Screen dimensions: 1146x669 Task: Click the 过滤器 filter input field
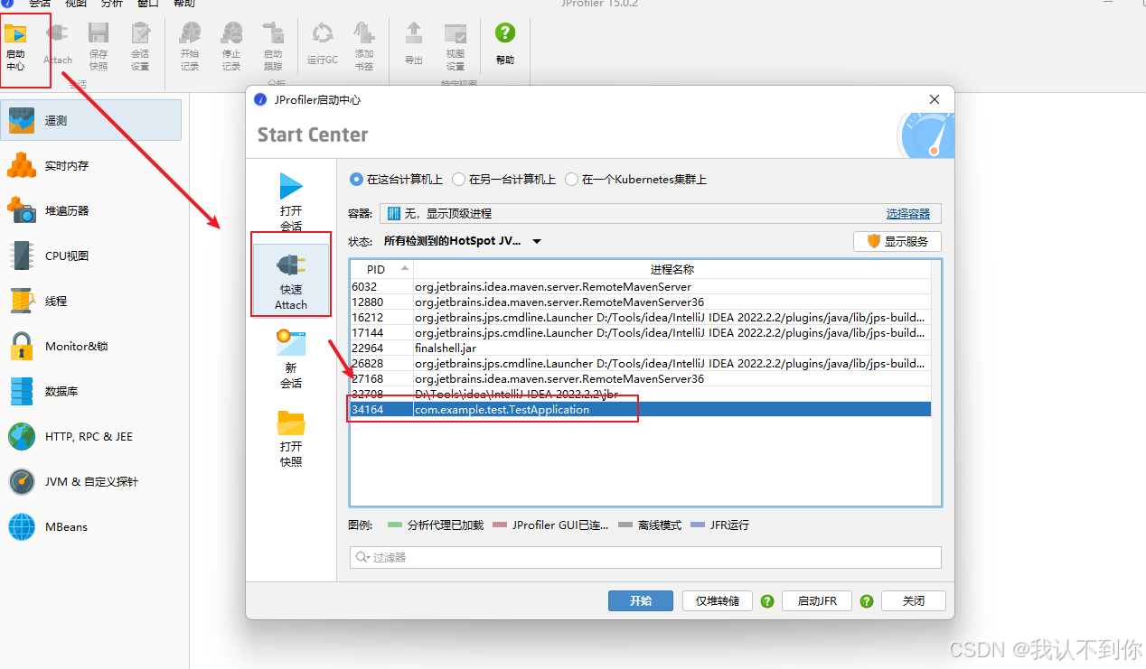645,557
